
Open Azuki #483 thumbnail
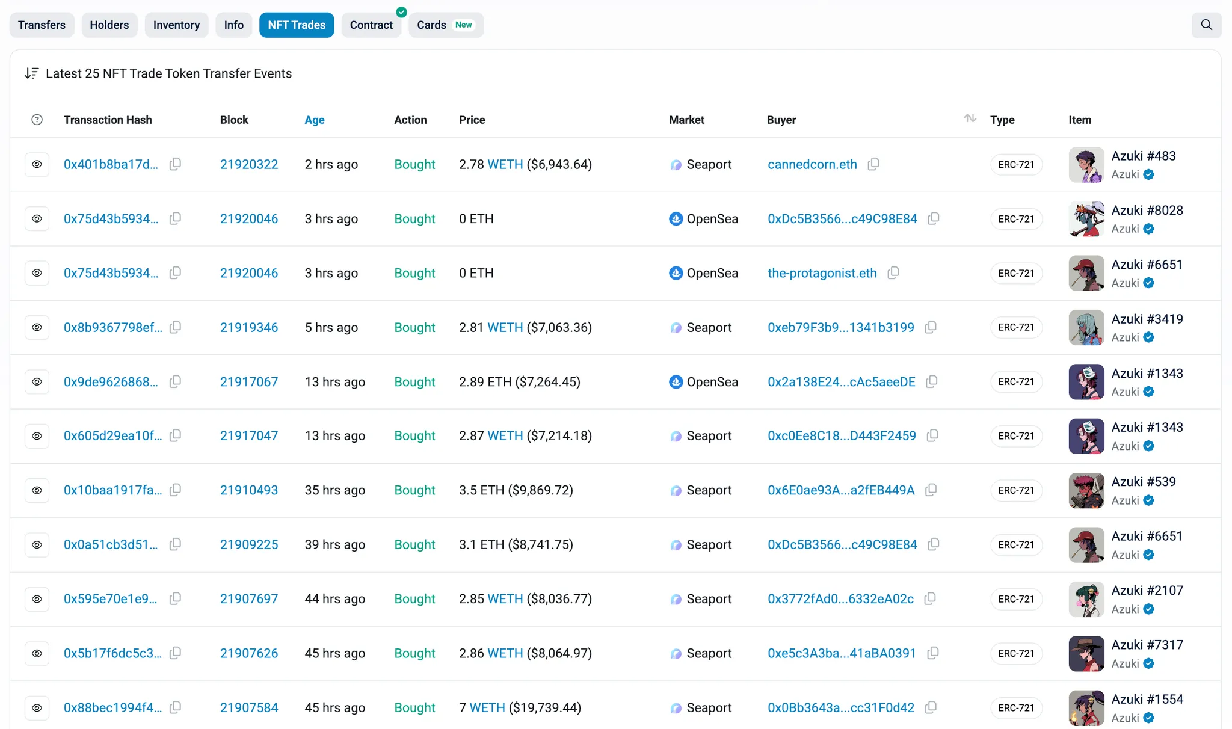[1086, 165]
